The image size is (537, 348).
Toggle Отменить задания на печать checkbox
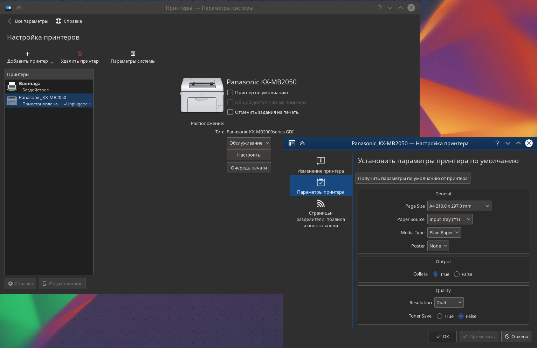click(x=230, y=112)
